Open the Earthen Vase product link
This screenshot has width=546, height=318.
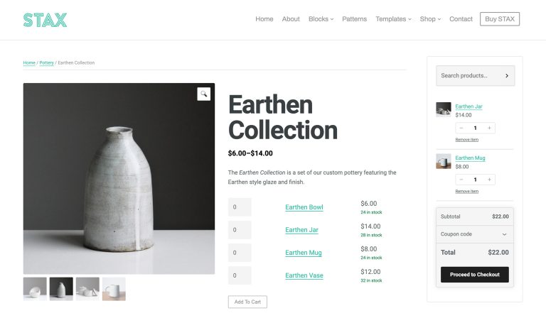click(x=304, y=275)
